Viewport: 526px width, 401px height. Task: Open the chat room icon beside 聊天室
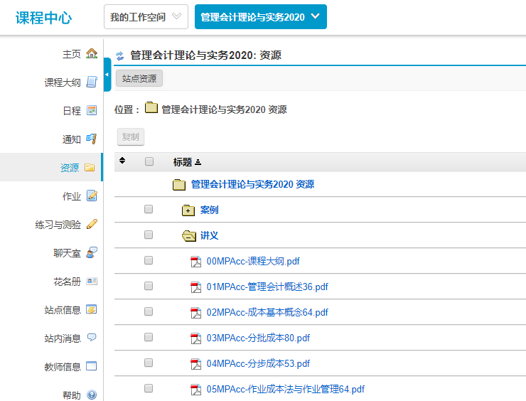coord(91,253)
